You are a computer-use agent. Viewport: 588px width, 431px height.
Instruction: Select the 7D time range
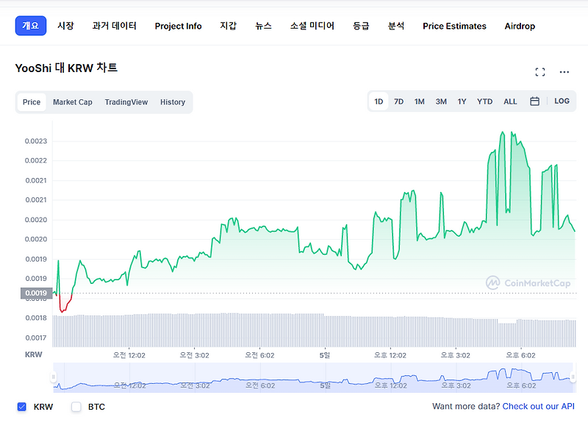tap(398, 101)
